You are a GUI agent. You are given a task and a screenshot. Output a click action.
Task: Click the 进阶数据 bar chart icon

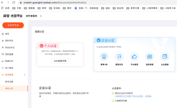pyautogui.click(x=150, y=56)
